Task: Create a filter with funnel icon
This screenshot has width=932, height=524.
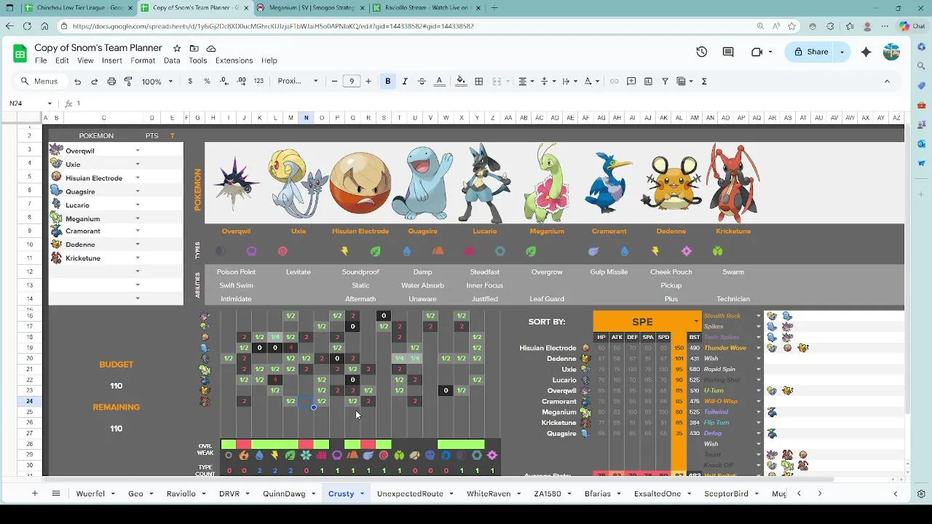Action: click(x=665, y=82)
